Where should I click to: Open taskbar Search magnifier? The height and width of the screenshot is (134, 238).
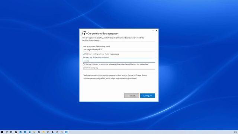[7, 132]
